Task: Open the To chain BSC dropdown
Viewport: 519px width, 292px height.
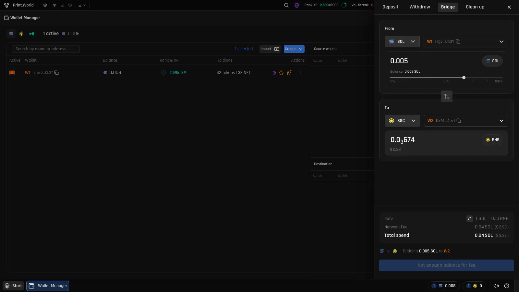Action: tap(402, 121)
